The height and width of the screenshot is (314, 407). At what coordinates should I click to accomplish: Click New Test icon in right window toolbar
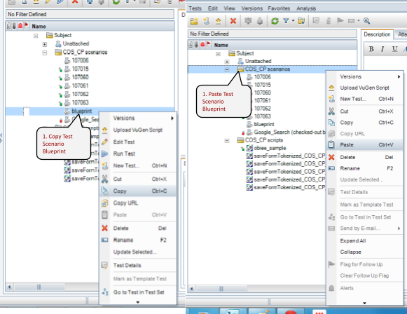pyautogui.click(x=207, y=21)
